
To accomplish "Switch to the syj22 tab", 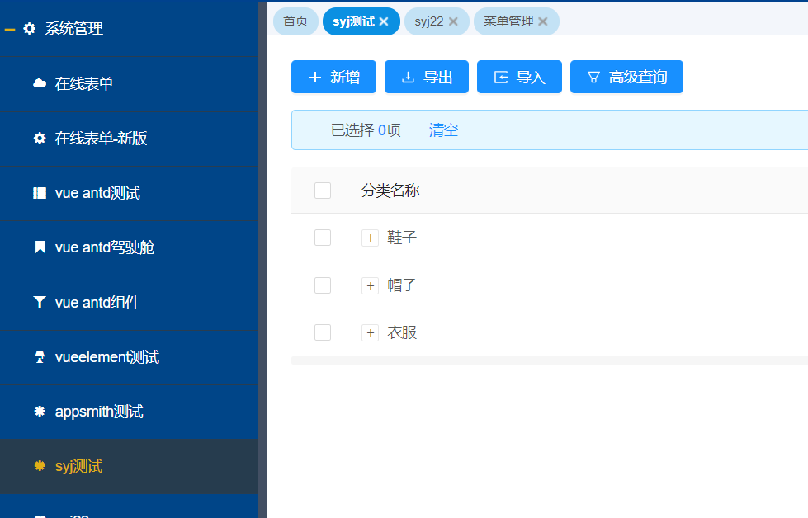I will pyautogui.click(x=429, y=21).
